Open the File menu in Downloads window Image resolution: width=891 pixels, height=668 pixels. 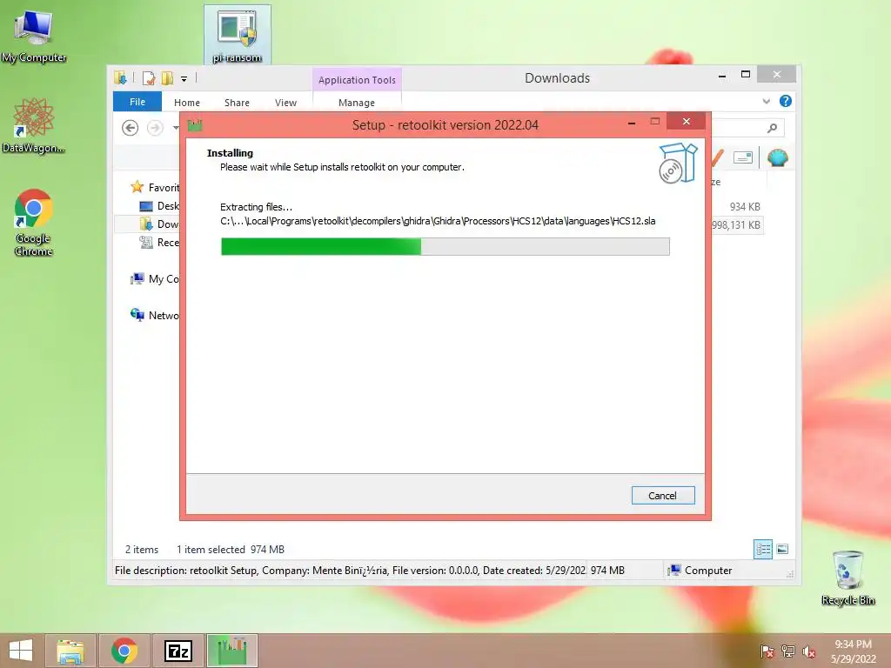point(137,102)
